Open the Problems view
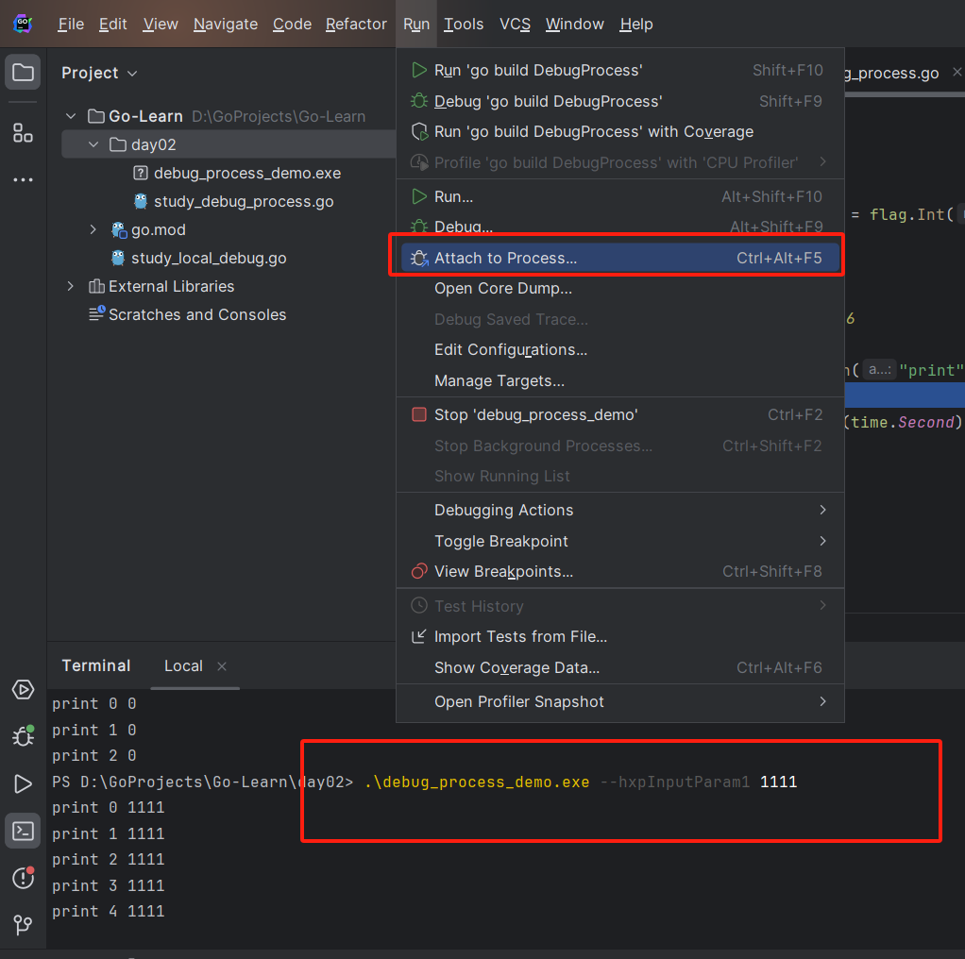This screenshot has height=959, width=965. (23, 878)
